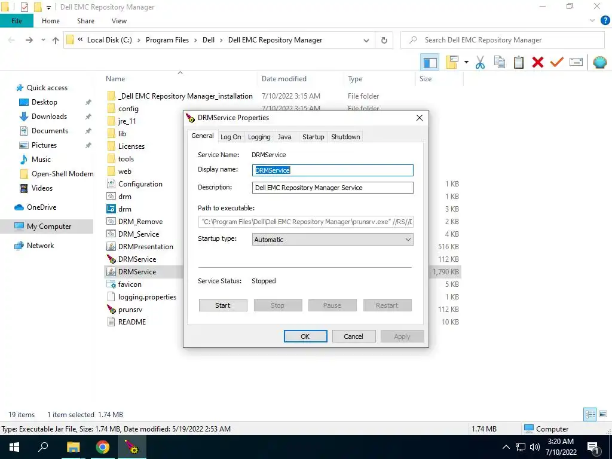Screen dimensions: 612x459
Task: Click the Search Dell EMC Repository Manager box
Action: point(503,40)
